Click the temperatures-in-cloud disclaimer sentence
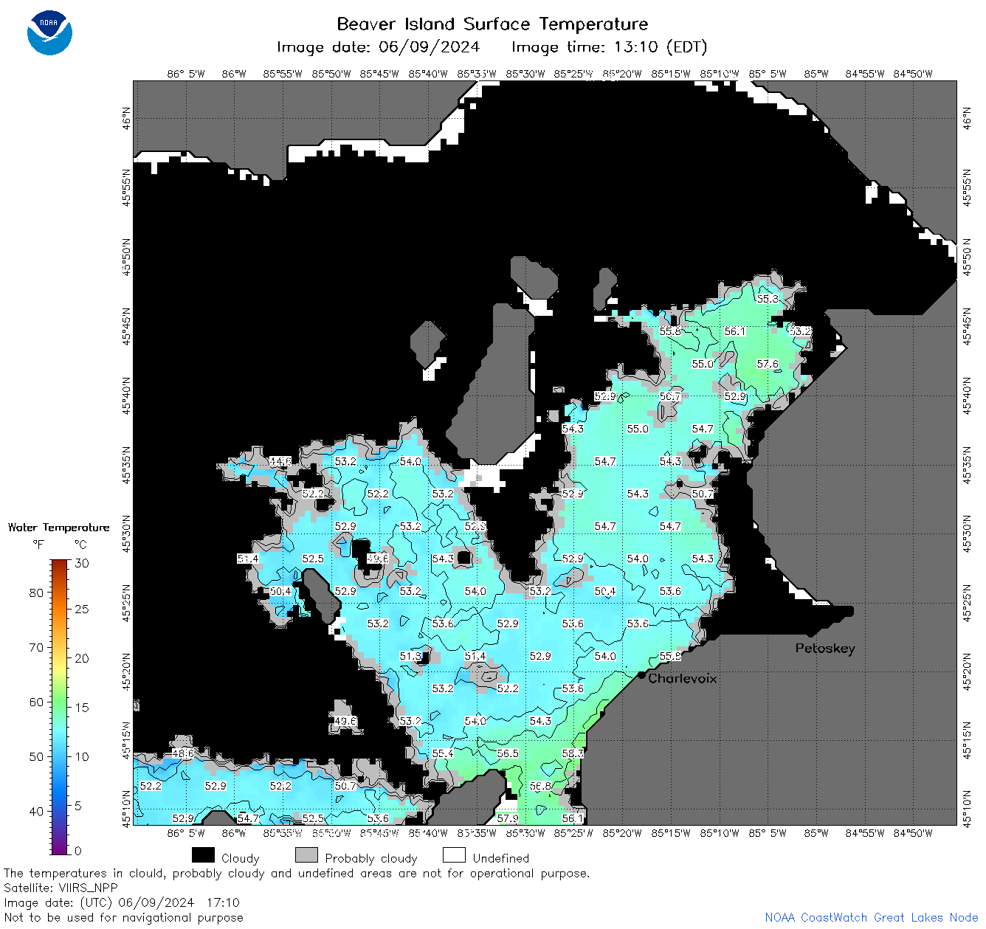This screenshot has width=986, height=929. 297,874
